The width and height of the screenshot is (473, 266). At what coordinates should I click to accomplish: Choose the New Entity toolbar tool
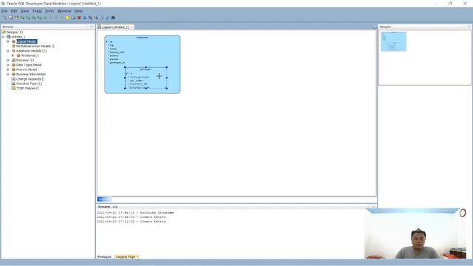(x=11, y=18)
